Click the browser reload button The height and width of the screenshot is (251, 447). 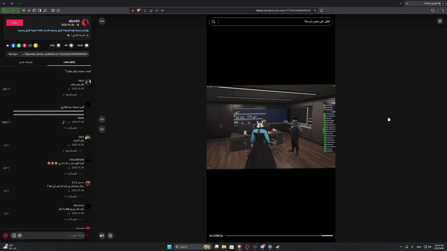pyautogui.click(x=433, y=10)
